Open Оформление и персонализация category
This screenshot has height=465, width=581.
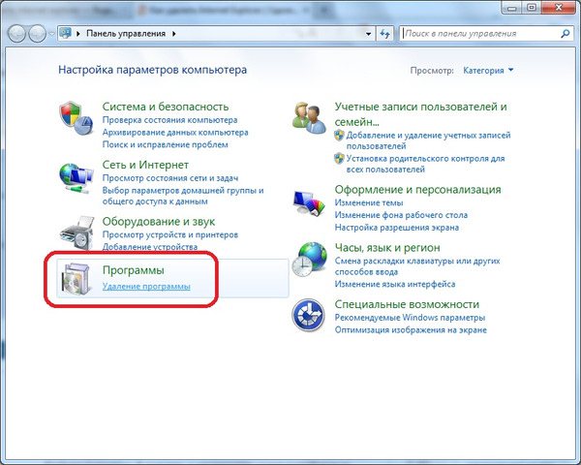[417, 190]
